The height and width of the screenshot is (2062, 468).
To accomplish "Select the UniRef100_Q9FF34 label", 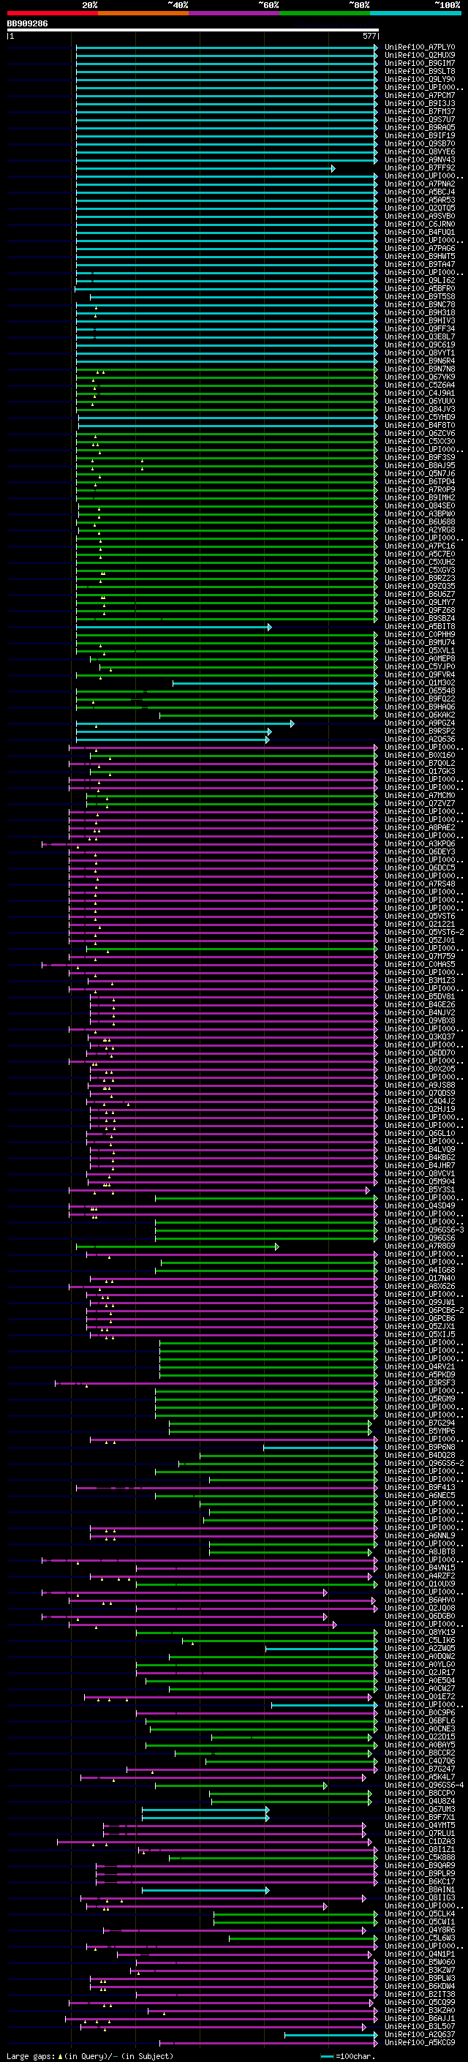I will click(420, 329).
